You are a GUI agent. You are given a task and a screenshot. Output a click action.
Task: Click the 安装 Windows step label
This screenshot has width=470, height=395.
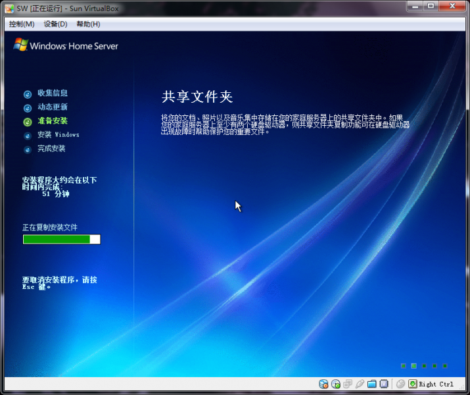(59, 134)
